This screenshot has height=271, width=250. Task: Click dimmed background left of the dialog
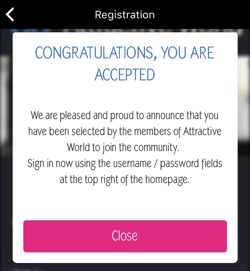(x=6, y=133)
